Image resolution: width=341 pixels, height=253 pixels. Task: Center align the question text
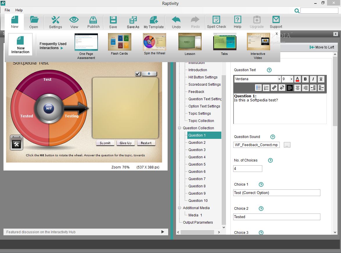(x=297, y=88)
